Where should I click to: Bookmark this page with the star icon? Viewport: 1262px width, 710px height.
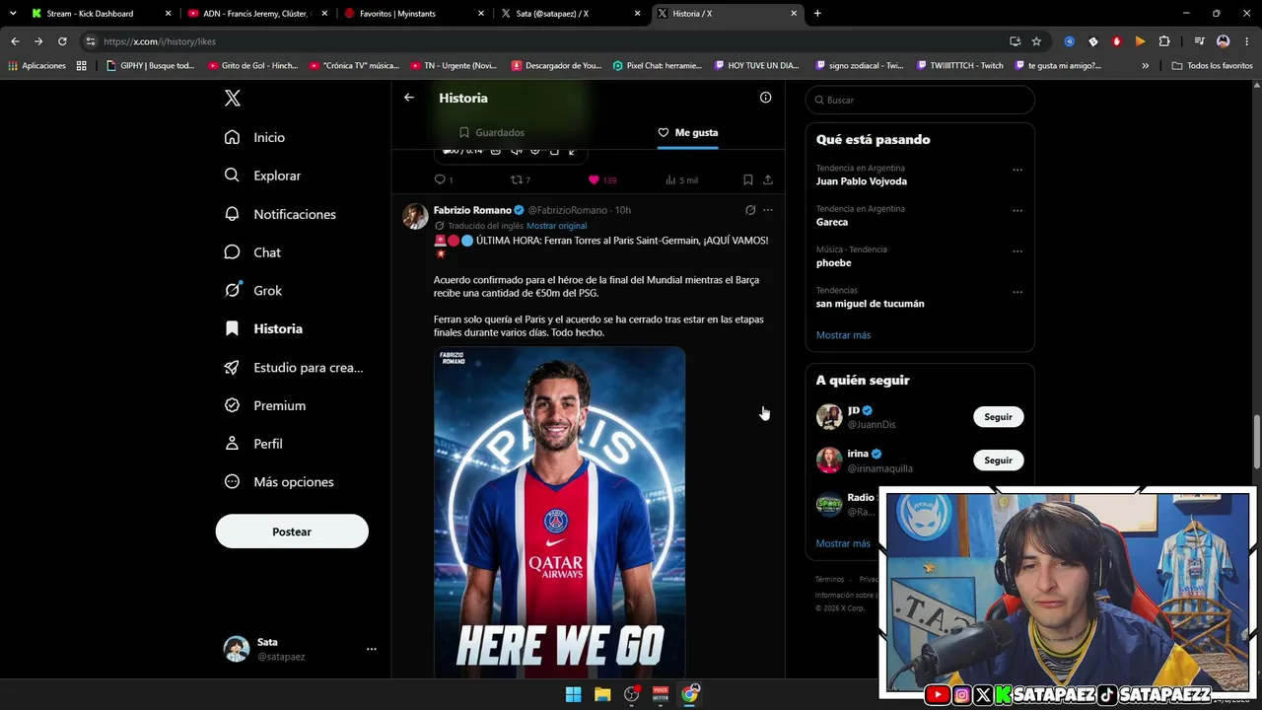1036,41
